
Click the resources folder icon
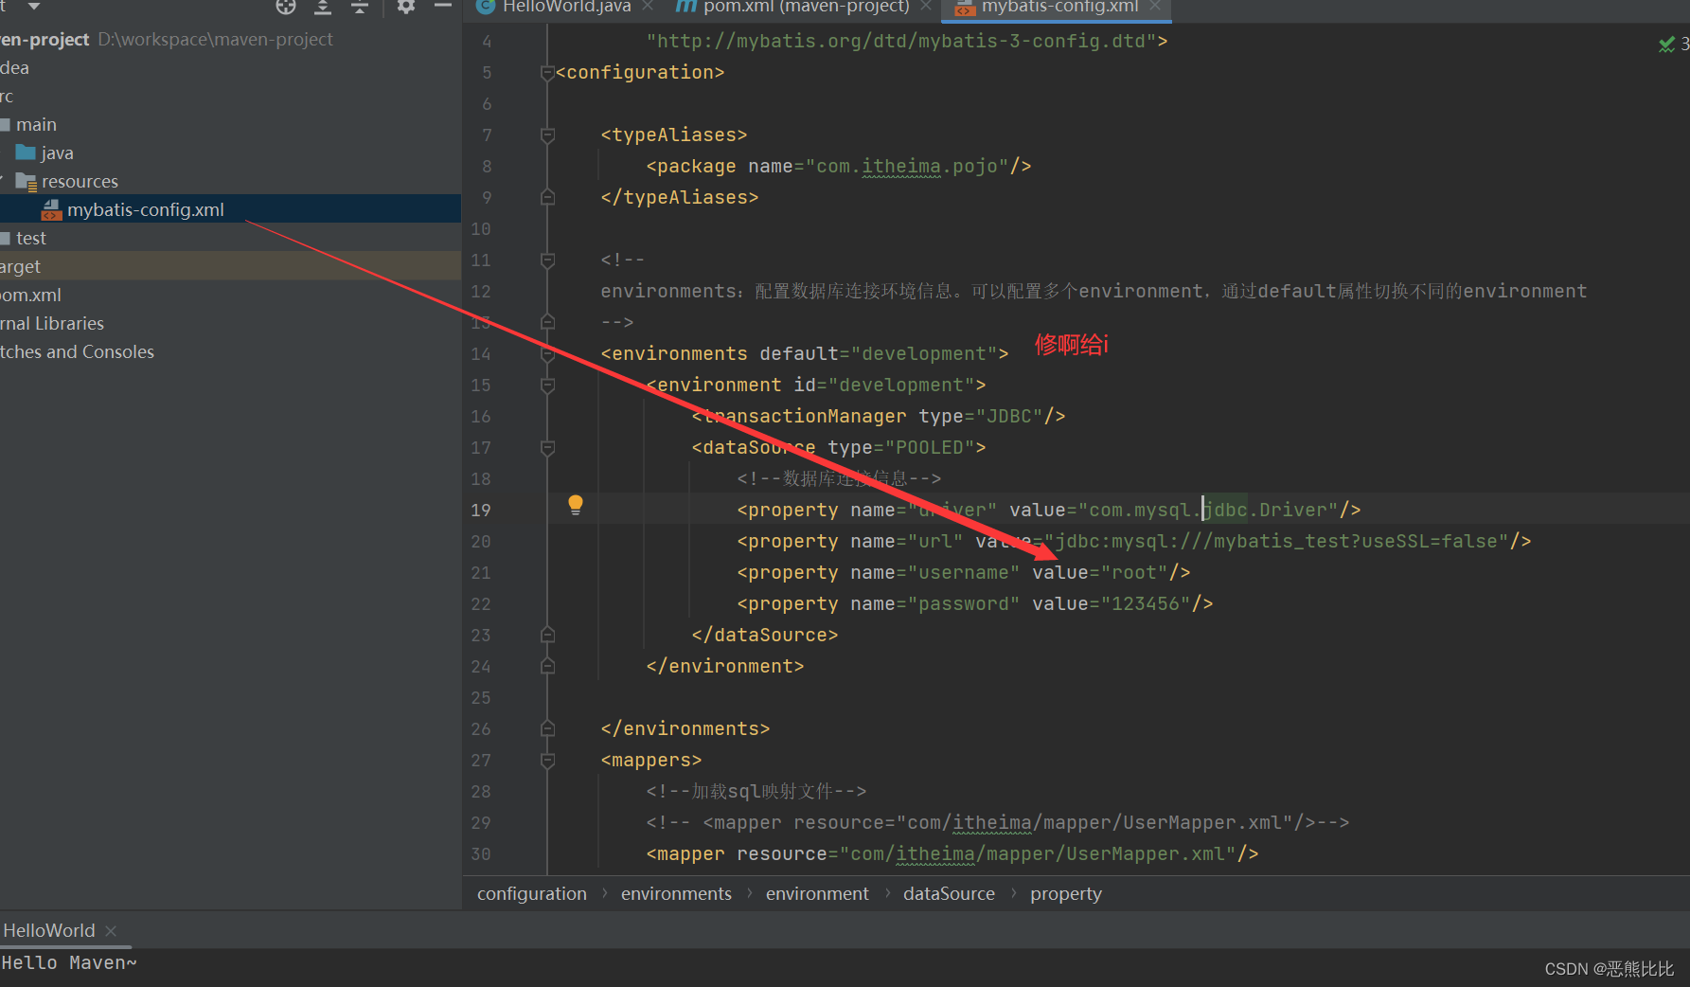26,181
